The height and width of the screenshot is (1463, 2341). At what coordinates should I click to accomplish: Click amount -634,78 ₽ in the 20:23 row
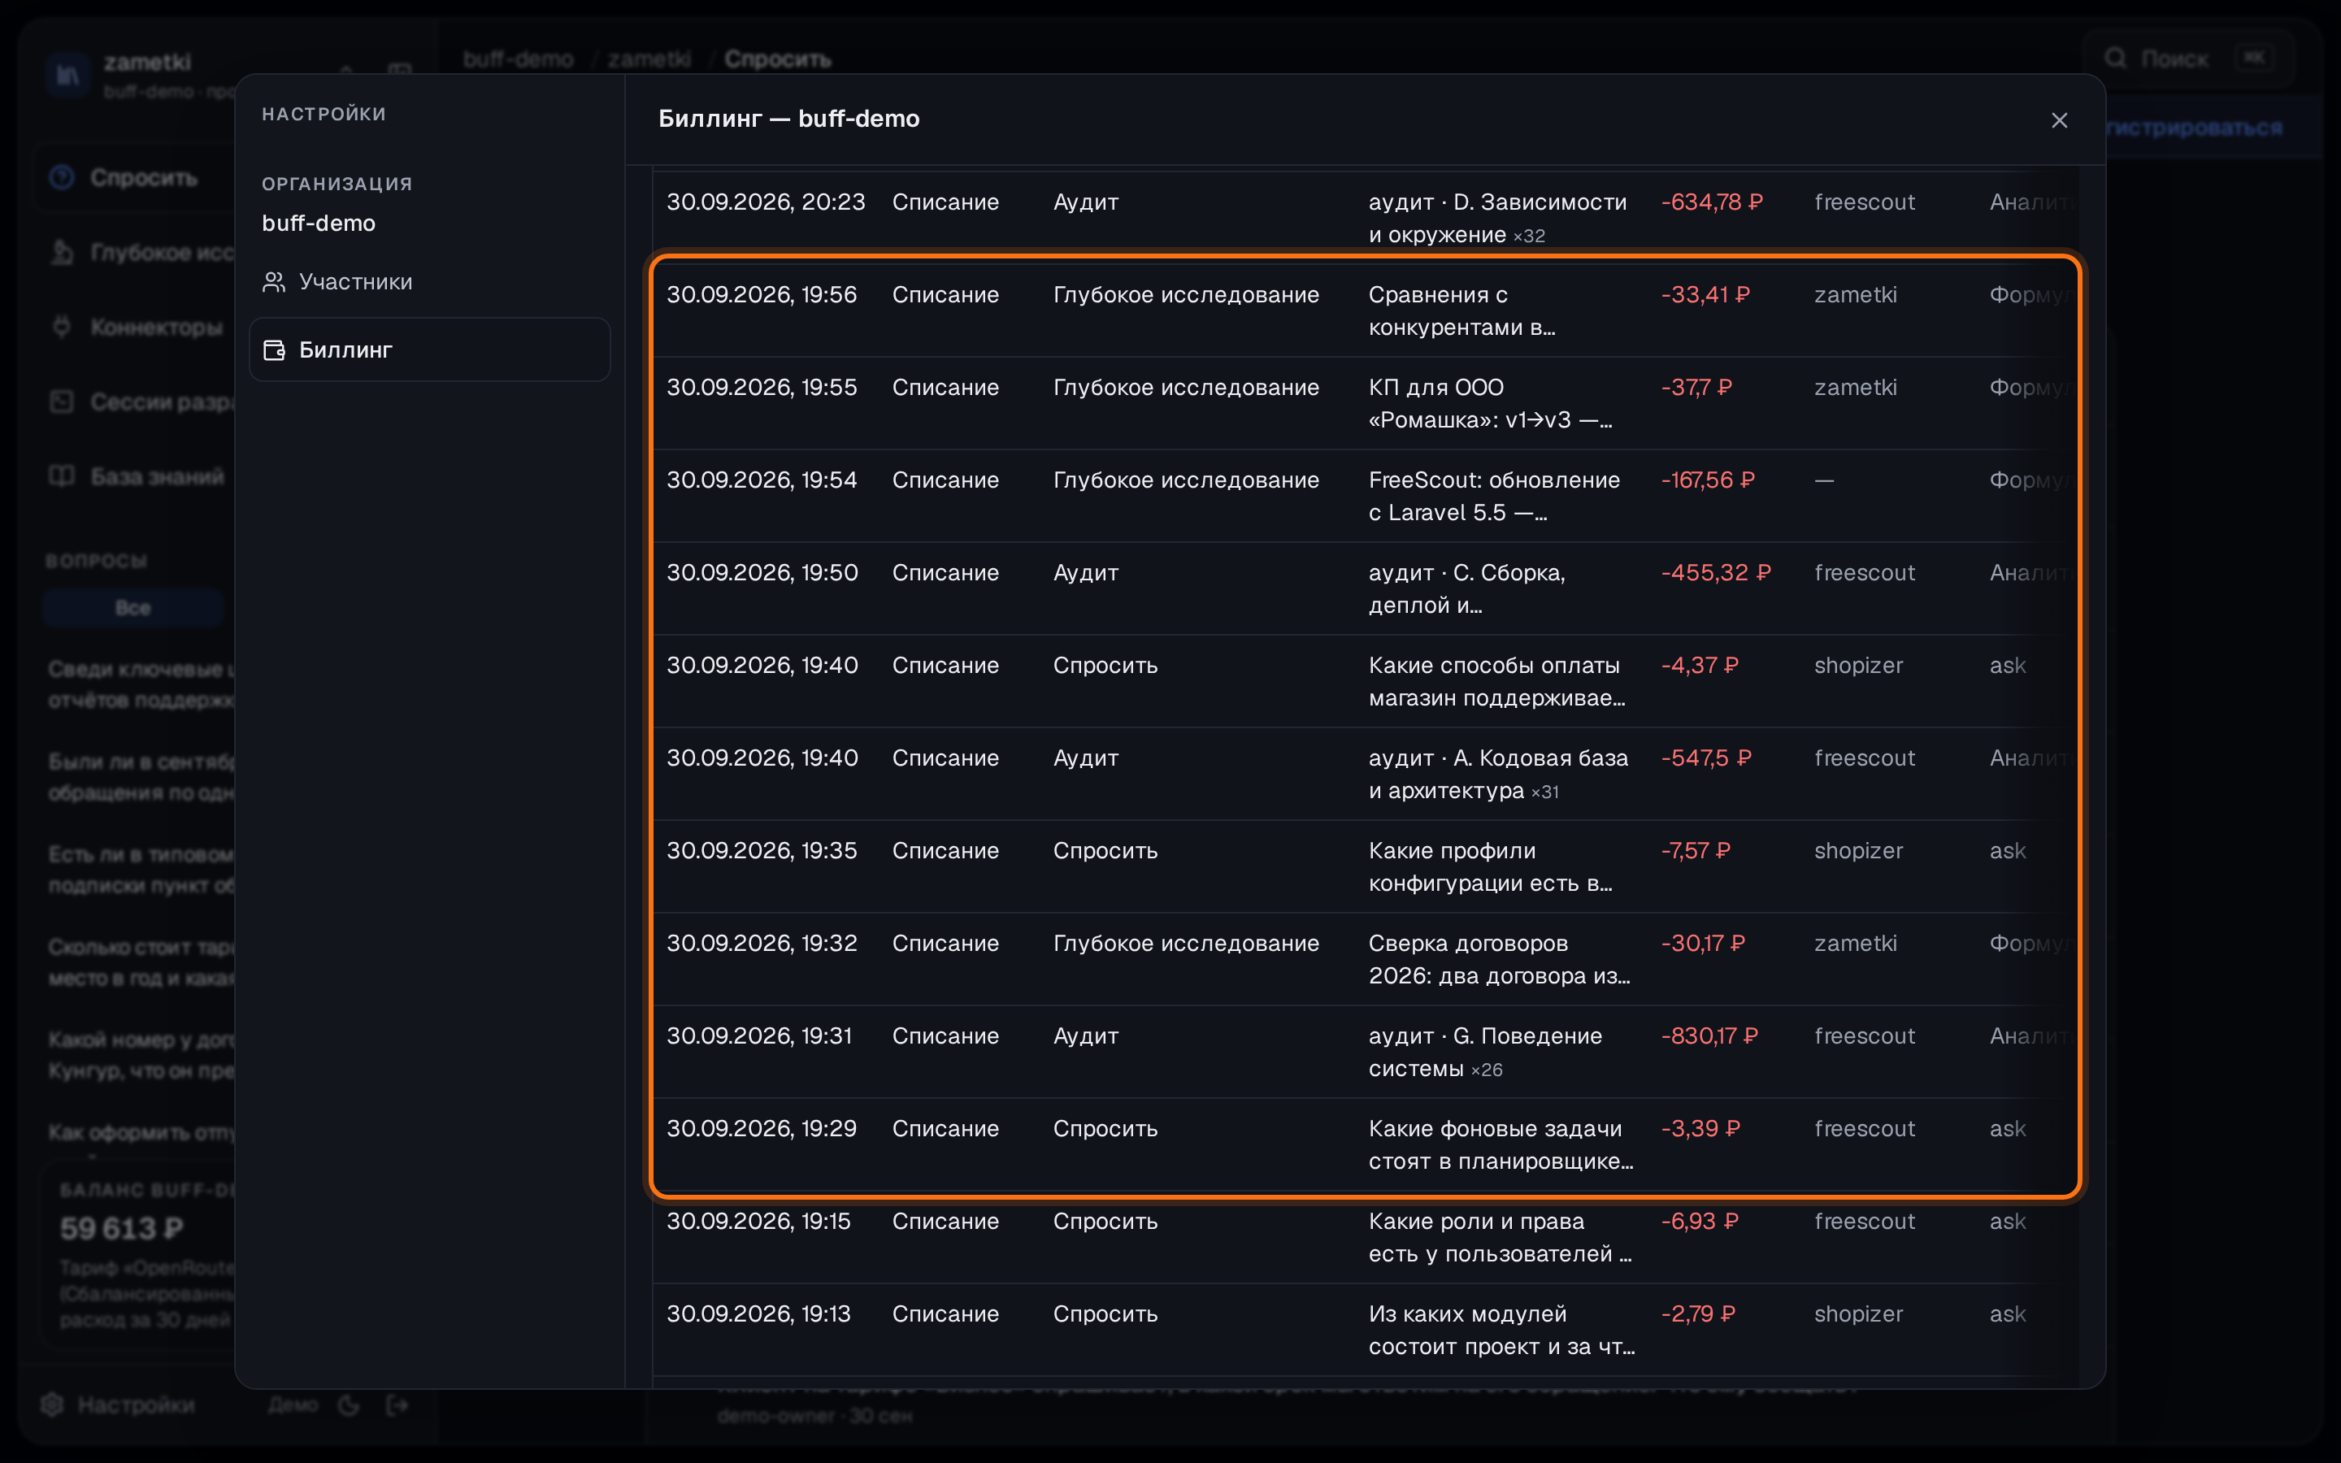[1711, 202]
